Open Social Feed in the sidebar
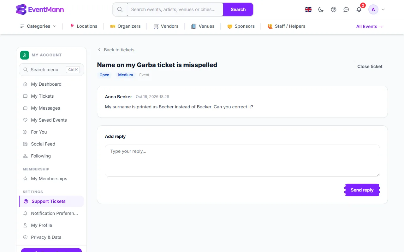The image size is (404, 252). [x=51, y=144]
